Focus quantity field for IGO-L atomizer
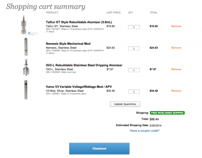The height and width of the screenshot is (158, 202). click(134, 70)
